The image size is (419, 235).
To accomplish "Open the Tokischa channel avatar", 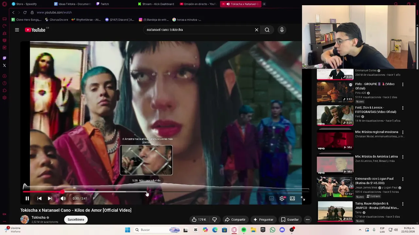I will [25, 219].
